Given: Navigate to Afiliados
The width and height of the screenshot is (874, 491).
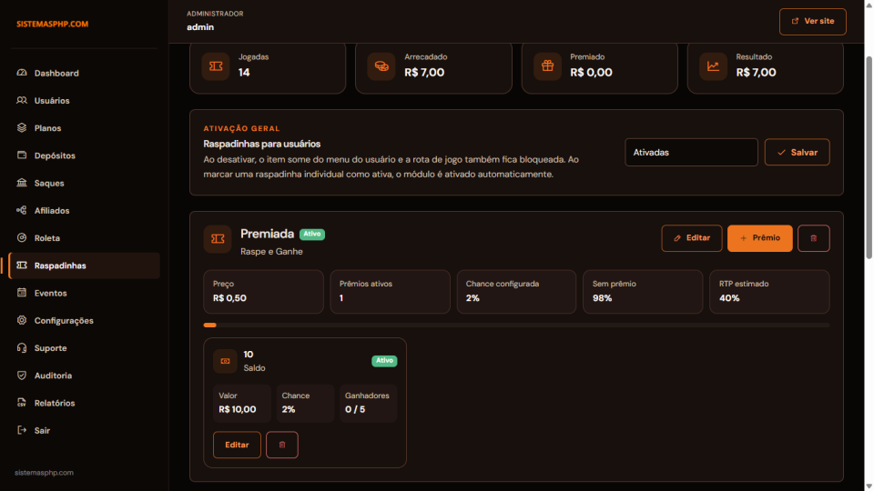Looking at the screenshot, I should coord(84,210).
